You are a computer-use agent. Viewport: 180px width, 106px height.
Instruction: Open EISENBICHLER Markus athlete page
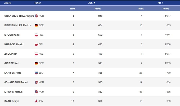pos(18,25)
